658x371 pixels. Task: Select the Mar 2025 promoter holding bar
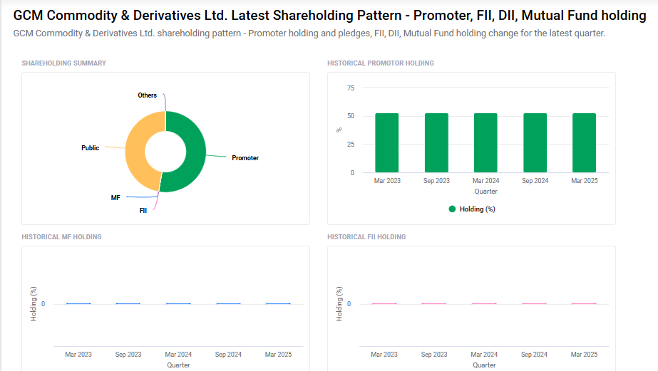(x=584, y=143)
